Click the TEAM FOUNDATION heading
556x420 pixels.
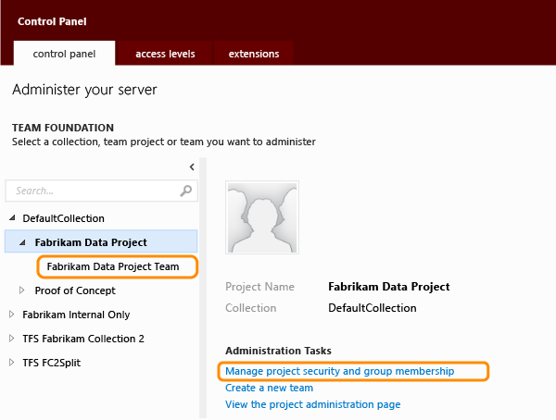[63, 128]
